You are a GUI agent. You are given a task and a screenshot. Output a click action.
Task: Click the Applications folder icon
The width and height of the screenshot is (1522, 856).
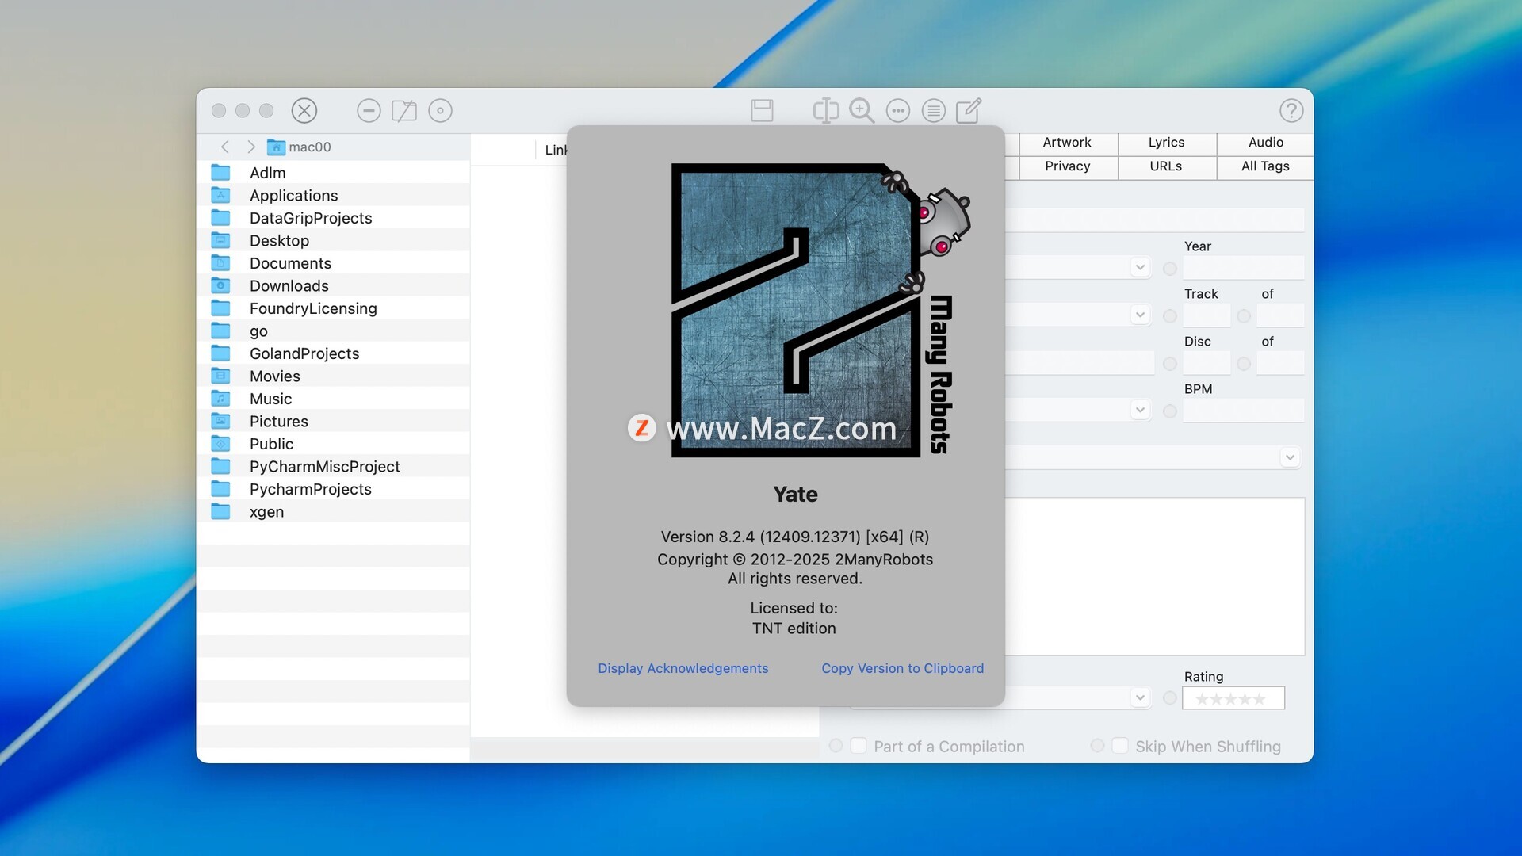point(220,195)
